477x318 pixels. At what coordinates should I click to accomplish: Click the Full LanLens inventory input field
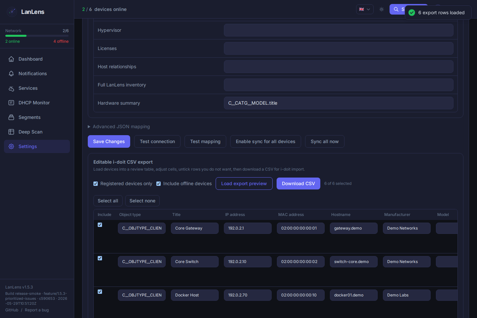[339, 85]
